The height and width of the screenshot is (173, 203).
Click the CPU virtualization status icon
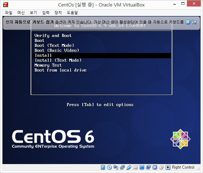(x=155, y=167)
